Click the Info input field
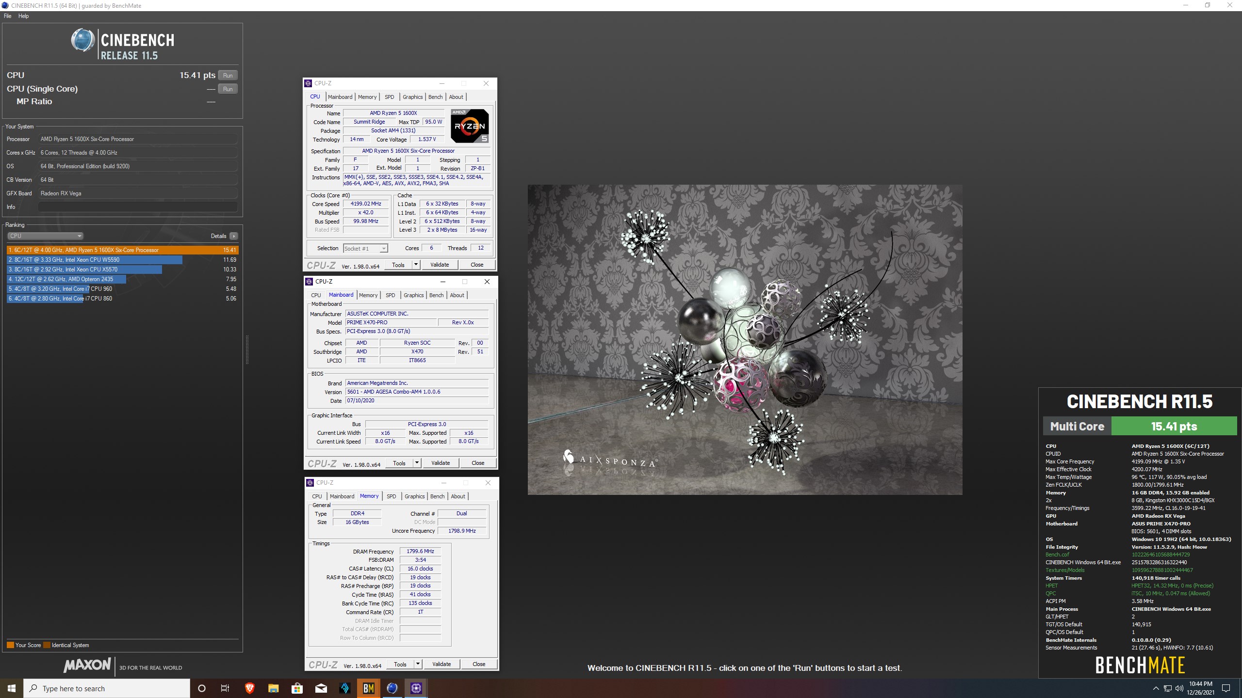 click(x=138, y=207)
